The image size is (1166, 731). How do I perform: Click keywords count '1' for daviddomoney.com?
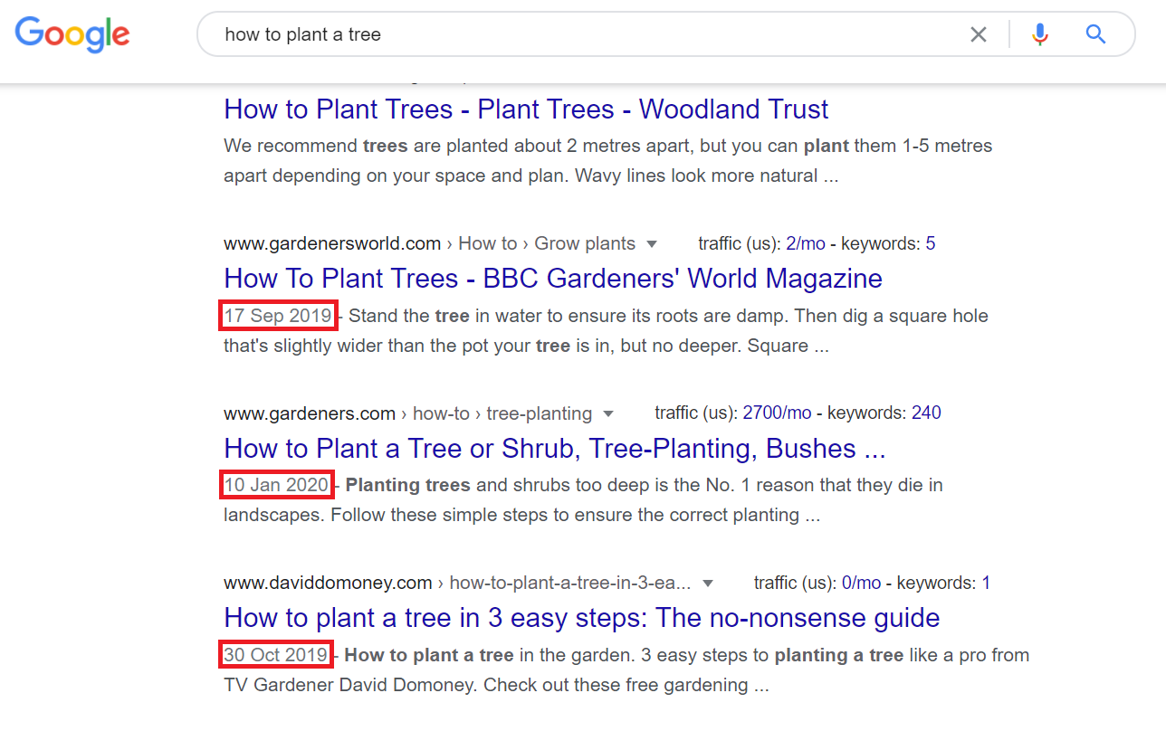point(986,583)
